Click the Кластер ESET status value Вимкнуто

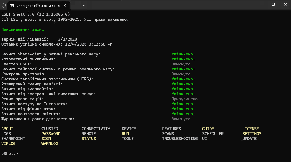click(181, 64)
